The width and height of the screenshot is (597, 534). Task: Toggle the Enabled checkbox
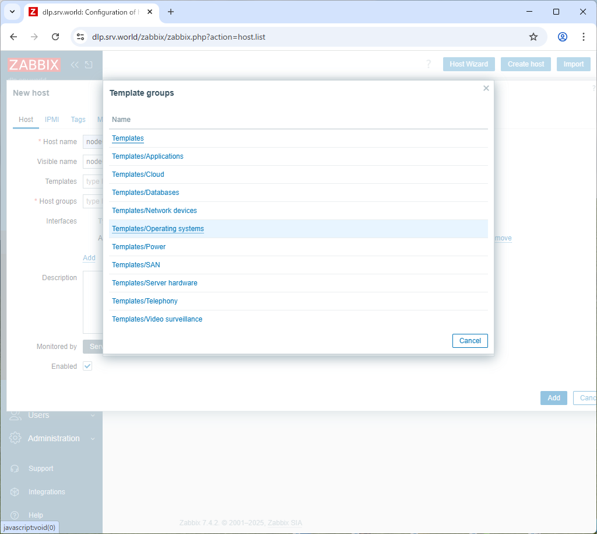87,366
